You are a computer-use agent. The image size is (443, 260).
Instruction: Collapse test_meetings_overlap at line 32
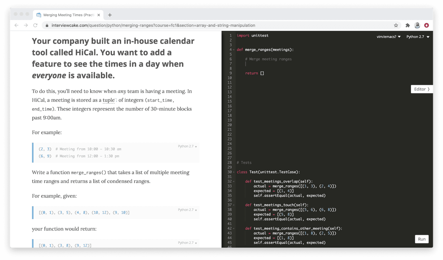[x=234, y=182]
